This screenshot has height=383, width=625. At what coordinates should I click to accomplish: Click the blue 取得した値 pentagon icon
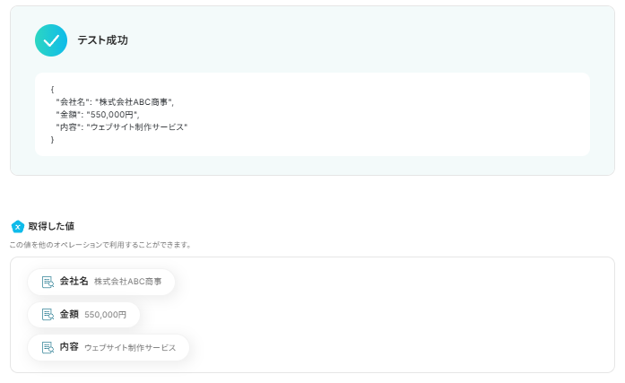point(17,226)
